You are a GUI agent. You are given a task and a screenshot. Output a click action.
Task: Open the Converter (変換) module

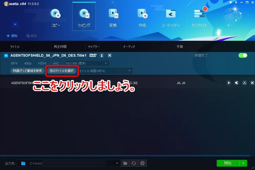[113, 18]
